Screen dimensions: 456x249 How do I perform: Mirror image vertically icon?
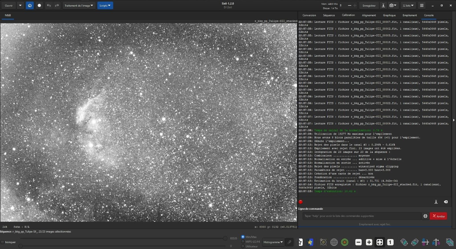(436, 242)
